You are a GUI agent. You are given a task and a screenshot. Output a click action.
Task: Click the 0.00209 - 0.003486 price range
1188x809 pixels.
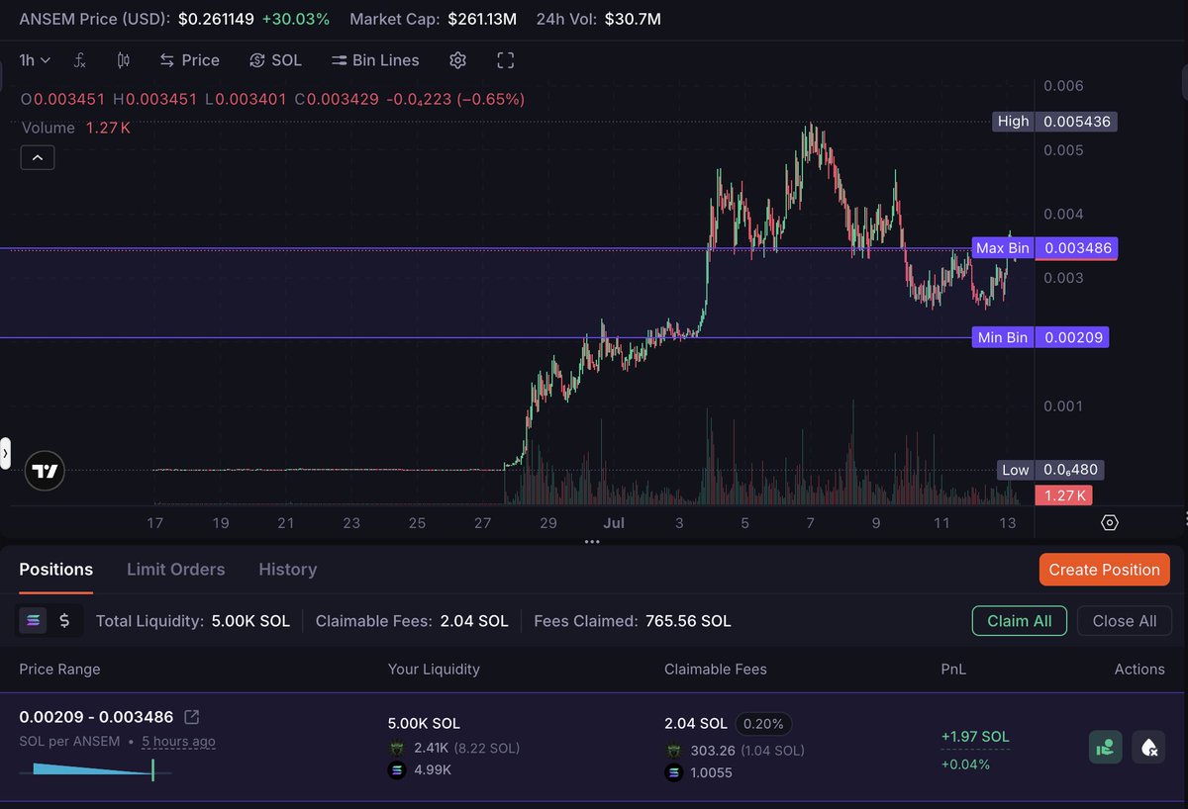tap(96, 717)
